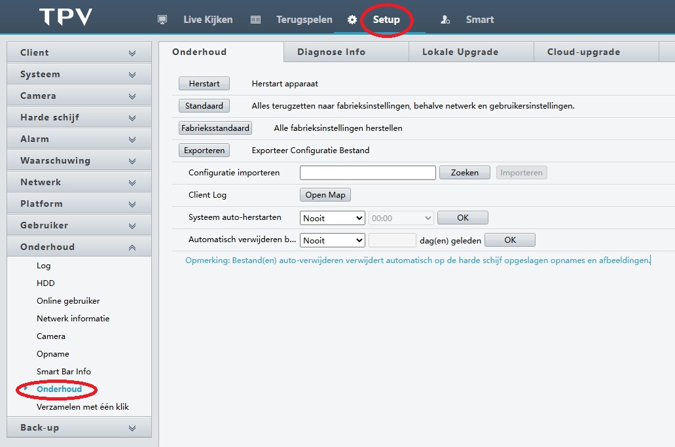Expand the Client section
Image resolution: width=675 pixels, height=447 pixels.
pos(79,52)
